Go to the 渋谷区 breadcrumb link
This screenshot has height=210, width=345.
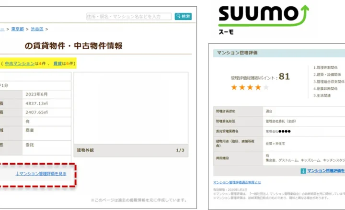coord(37,29)
